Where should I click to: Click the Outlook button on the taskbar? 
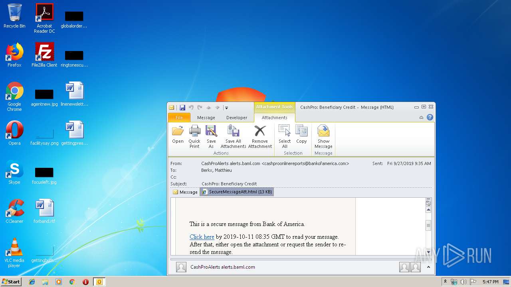click(99, 282)
